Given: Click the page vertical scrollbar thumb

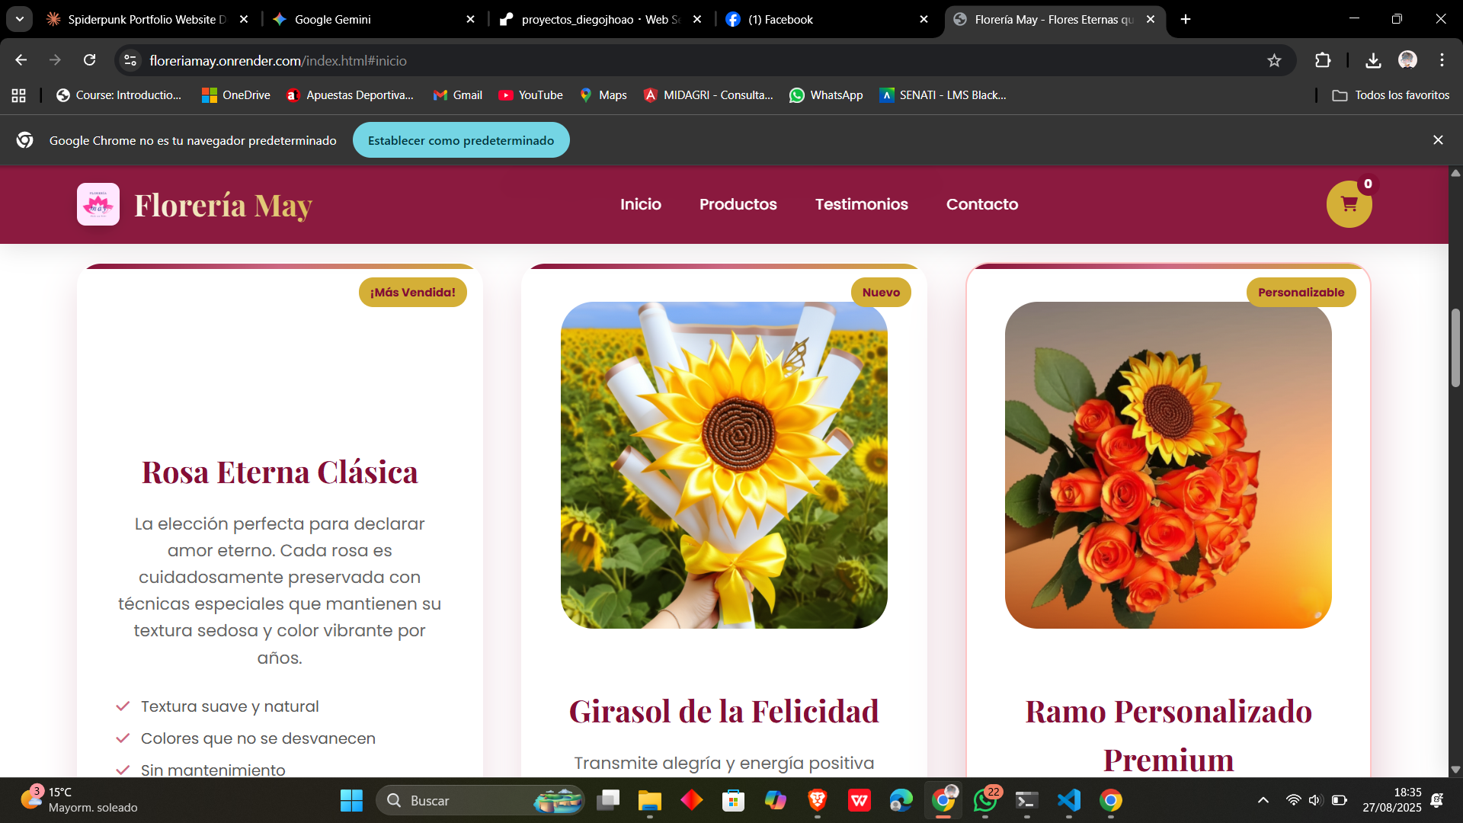Looking at the screenshot, I should tap(1455, 347).
